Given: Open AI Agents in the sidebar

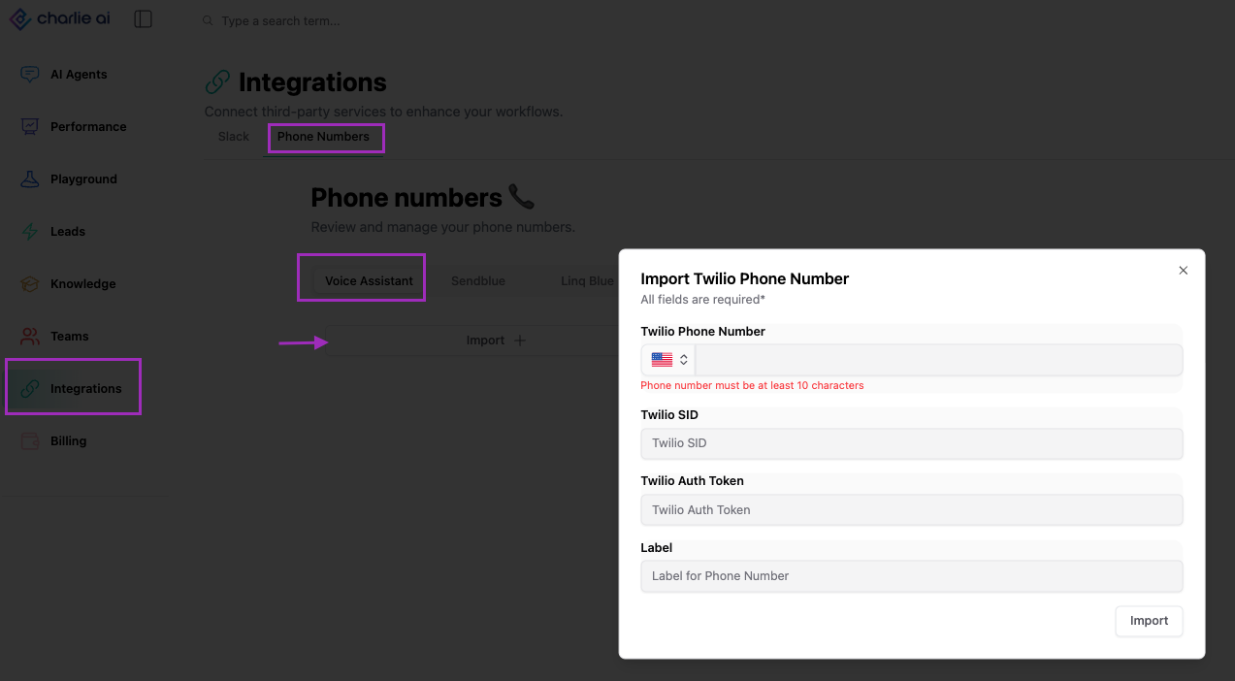Looking at the screenshot, I should (79, 75).
